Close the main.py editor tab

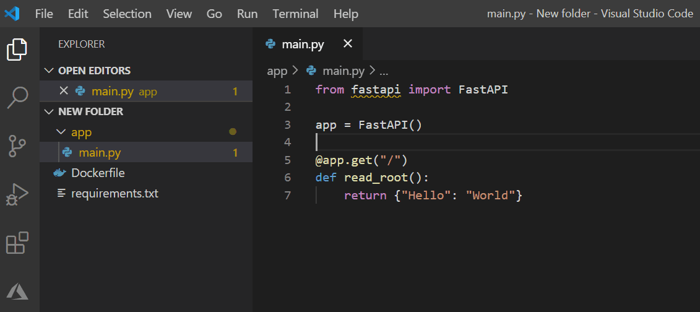click(x=347, y=44)
